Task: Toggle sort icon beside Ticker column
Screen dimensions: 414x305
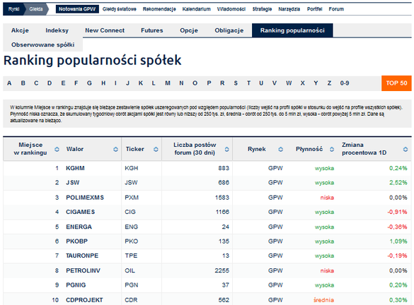Action: click(x=156, y=150)
